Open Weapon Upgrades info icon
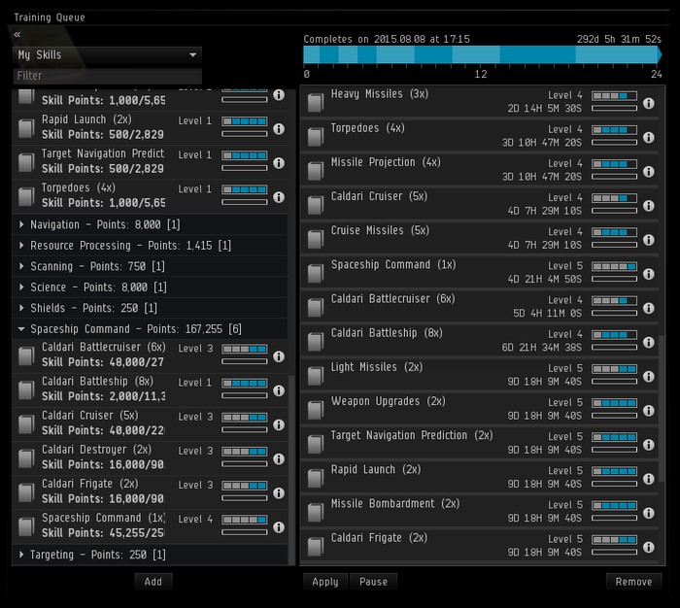Viewport: 680px width, 608px height. (648, 411)
